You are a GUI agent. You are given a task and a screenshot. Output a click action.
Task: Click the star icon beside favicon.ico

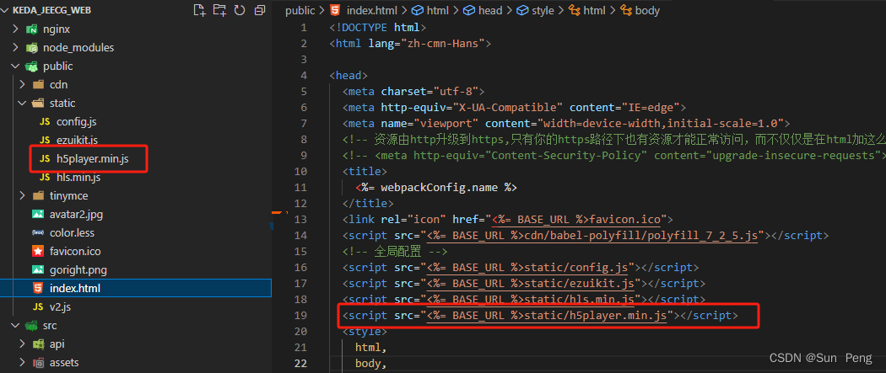(x=38, y=251)
